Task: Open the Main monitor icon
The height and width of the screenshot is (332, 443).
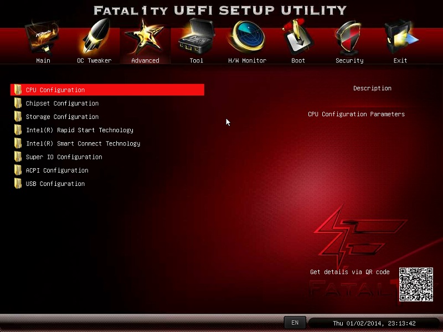Action: pos(43,38)
